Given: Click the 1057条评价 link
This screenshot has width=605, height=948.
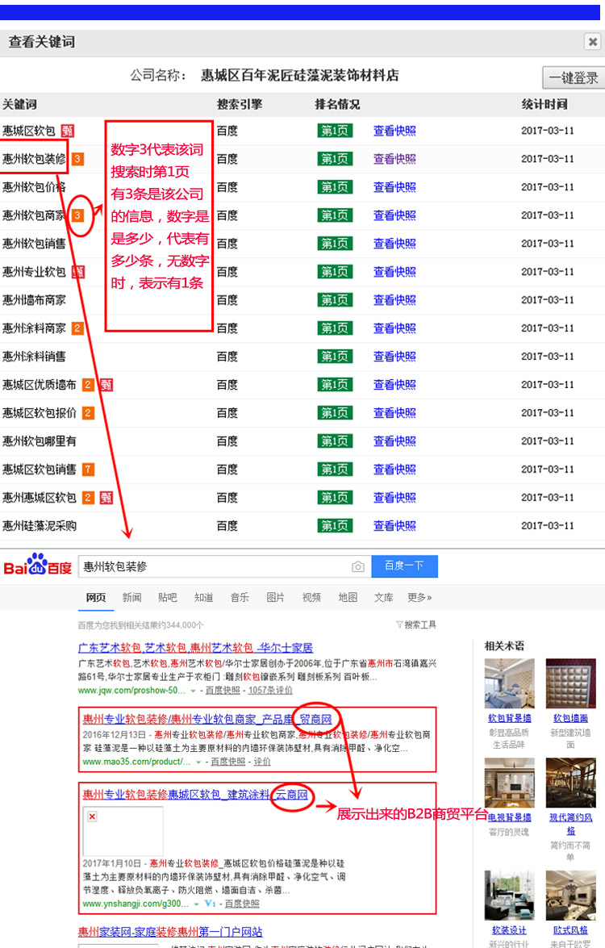Looking at the screenshot, I should click(270, 691).
